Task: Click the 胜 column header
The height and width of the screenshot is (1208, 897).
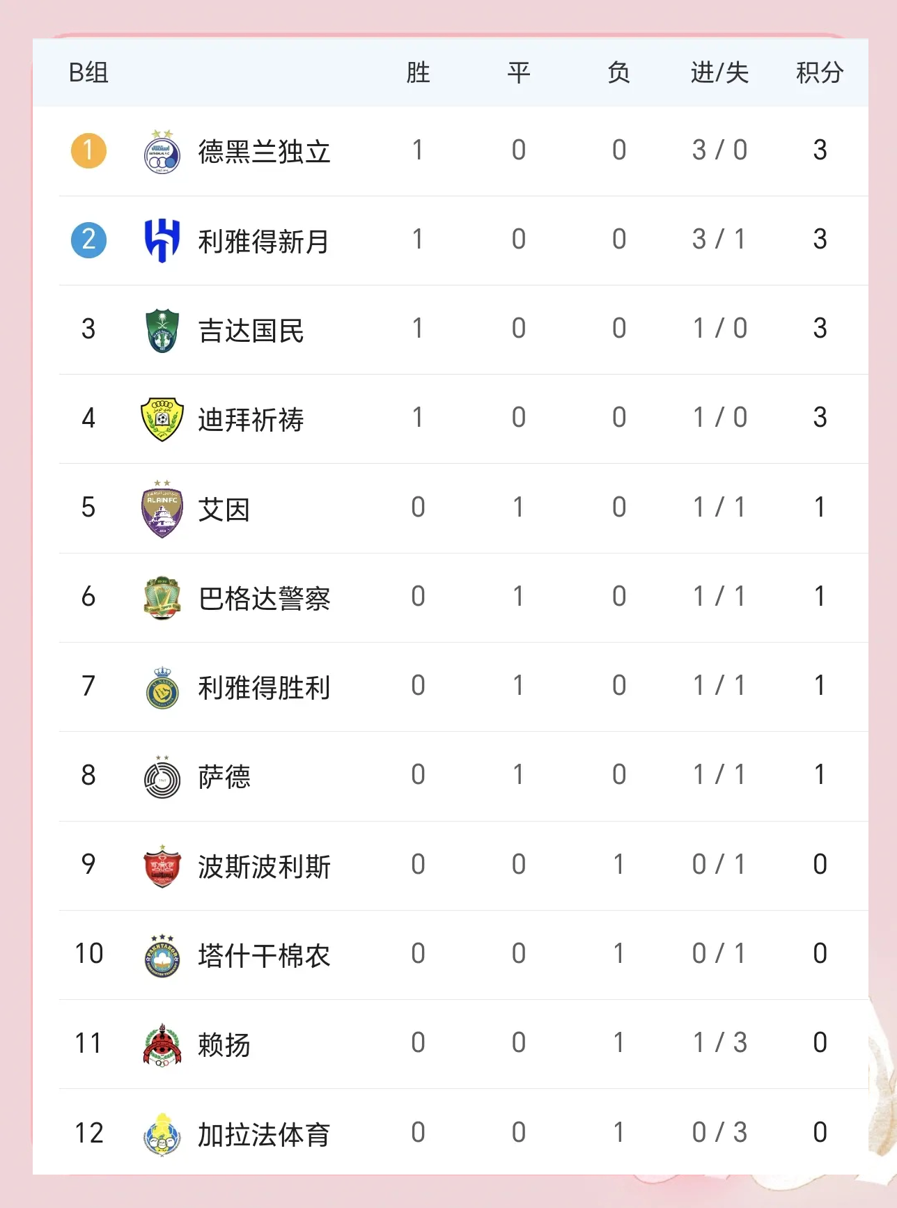Action: click(x=418, y=72)
